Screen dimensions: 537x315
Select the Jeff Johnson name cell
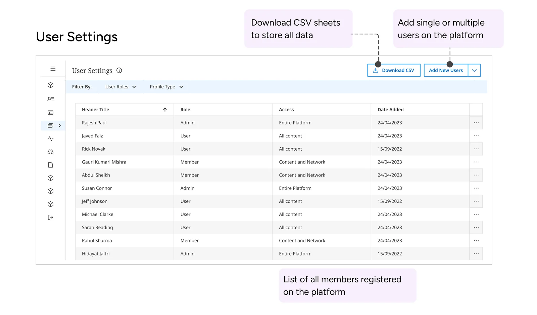tap(125, 201)
